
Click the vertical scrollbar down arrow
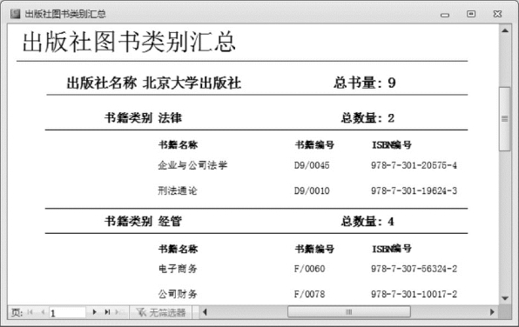505,298
